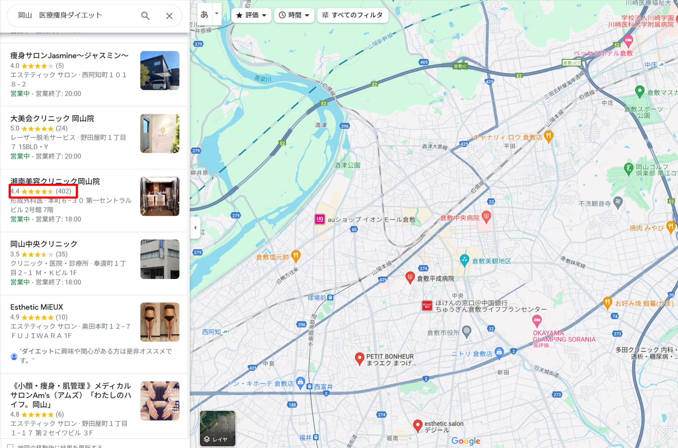The width and height of the screenshot is (678, 448).
Task: Click the 倉敷スポーツ公園 label
Action: (644, 112)
